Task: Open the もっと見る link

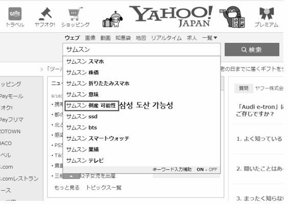Action: click(x=67, y=188)
